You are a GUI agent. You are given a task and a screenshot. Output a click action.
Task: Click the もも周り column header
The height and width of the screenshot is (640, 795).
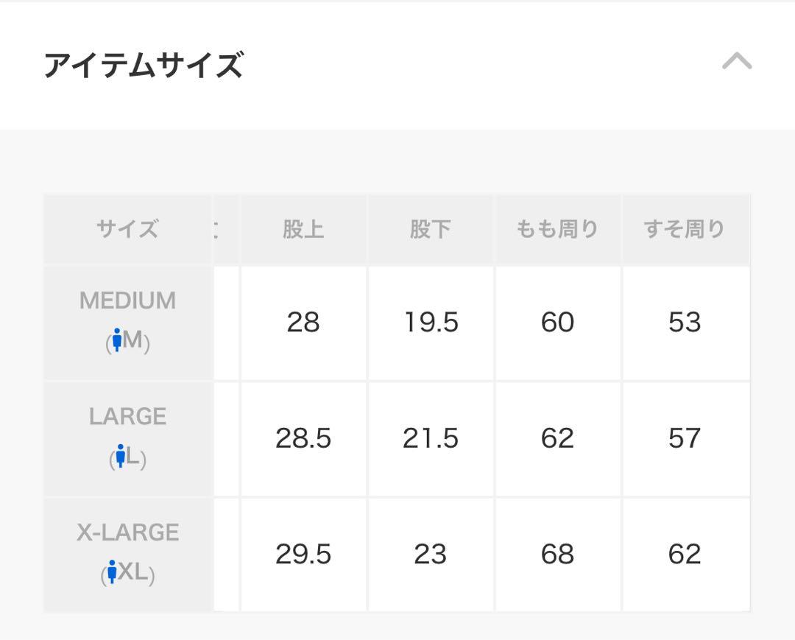(x=558, y=229)
